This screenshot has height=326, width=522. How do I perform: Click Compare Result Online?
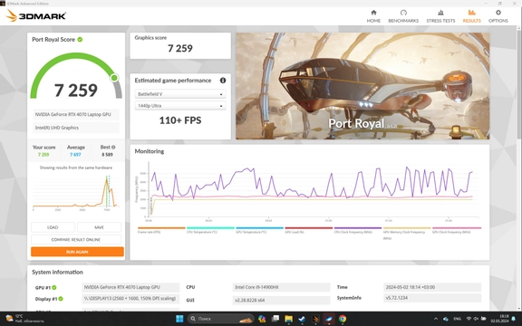[x=76, y=239]
